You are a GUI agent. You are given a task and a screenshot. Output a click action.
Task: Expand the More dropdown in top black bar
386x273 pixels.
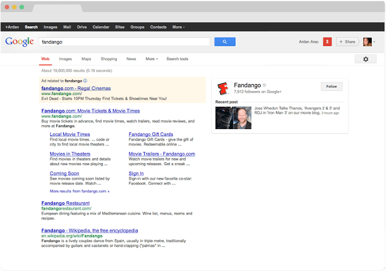[x=178, y=27]
